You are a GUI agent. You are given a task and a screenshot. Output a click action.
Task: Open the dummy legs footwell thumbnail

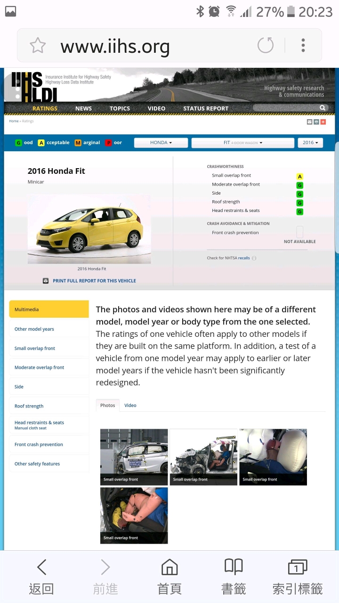pyautogui.click(x=134, y=515)
